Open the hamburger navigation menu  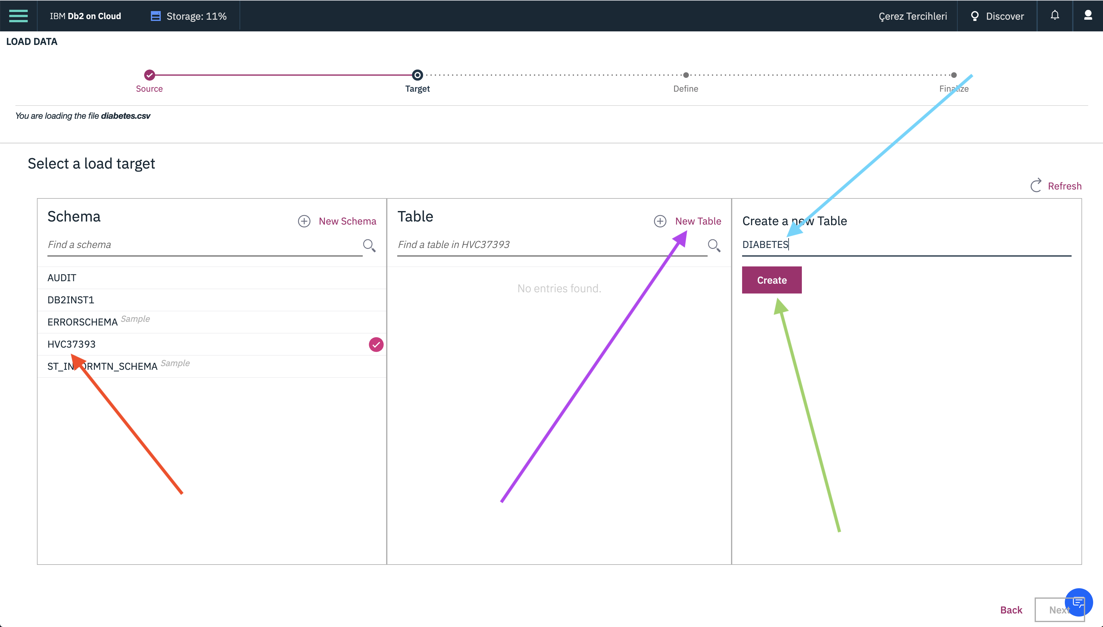coord(18,16)
